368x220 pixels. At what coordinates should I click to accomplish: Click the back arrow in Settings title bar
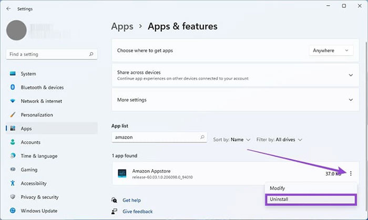[8, 8]
